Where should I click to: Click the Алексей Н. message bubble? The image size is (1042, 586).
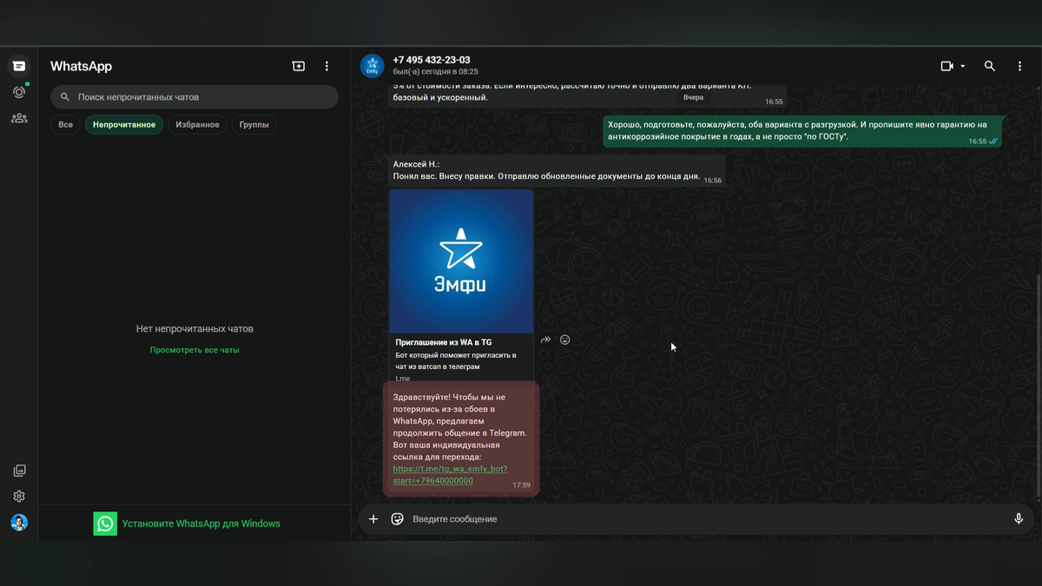pyautogui.click(x=557, y=170)
